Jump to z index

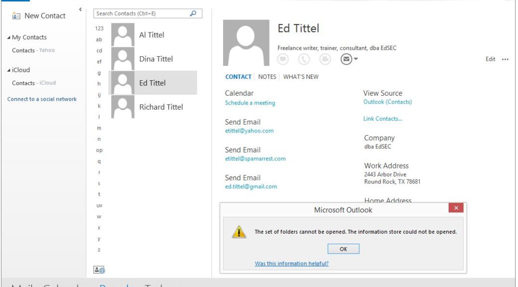click(x=99, y=250)
